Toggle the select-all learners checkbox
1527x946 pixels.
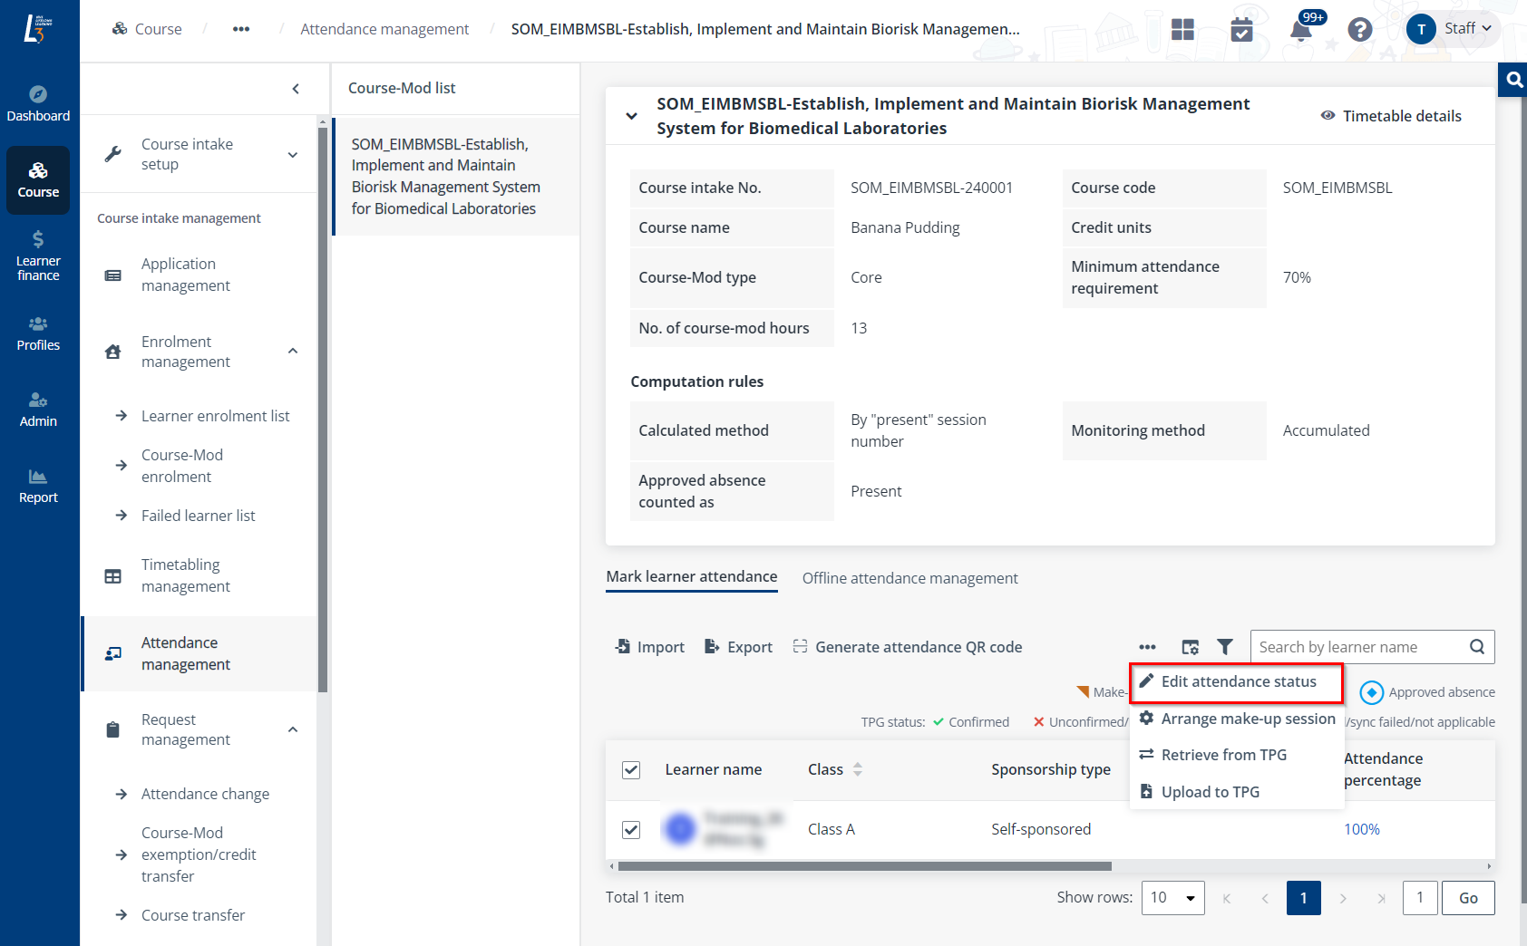[x=631, y=770]
